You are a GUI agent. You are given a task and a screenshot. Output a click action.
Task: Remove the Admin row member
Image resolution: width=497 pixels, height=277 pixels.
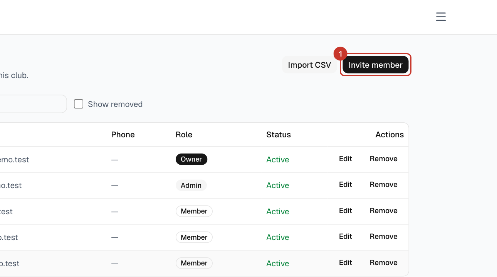(x=384, y=185)
